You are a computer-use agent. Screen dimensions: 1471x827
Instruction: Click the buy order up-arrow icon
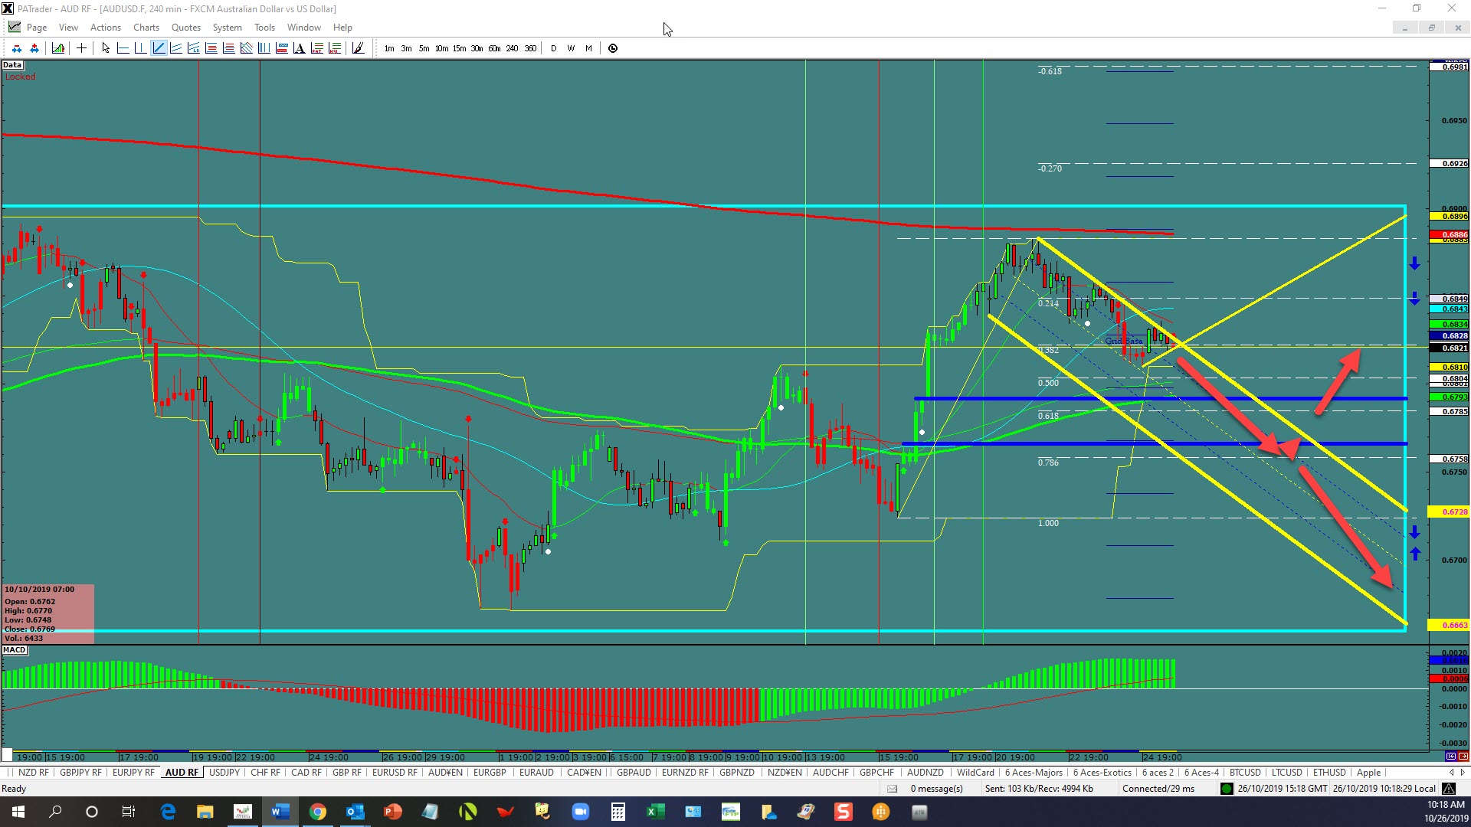pyautogui.click(x=34, y=48)
